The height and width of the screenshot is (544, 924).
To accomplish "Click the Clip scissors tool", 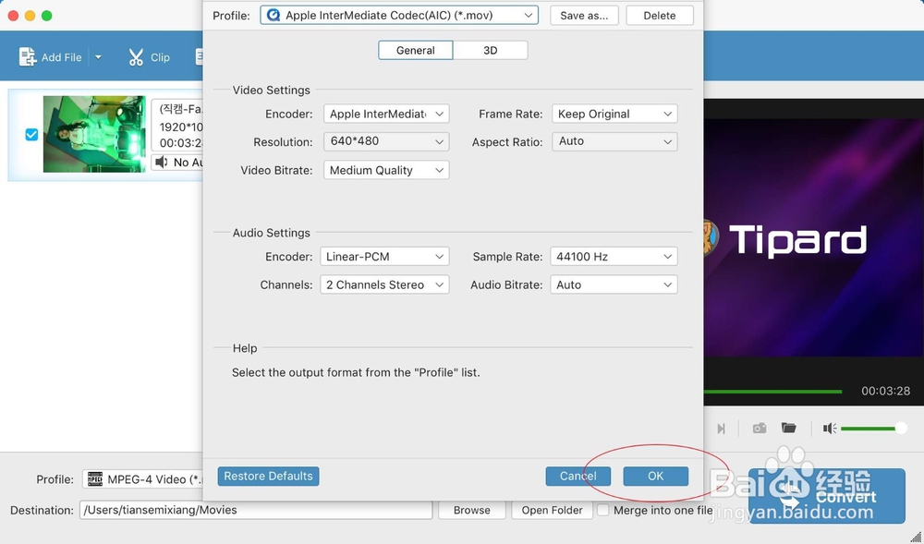I will (x=149, y=57).
